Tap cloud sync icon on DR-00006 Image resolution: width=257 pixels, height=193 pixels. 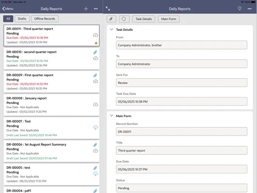95,151
